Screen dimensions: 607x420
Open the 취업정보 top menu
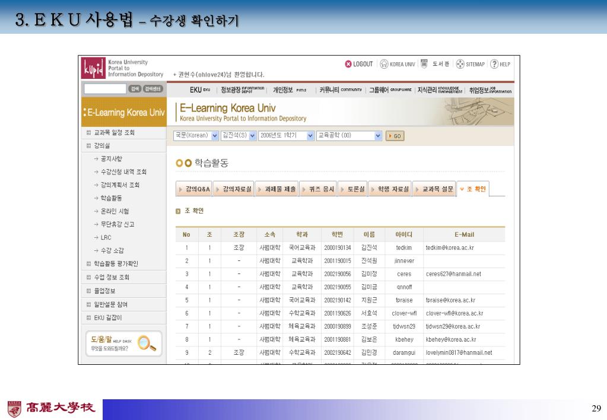click(491, 90)
